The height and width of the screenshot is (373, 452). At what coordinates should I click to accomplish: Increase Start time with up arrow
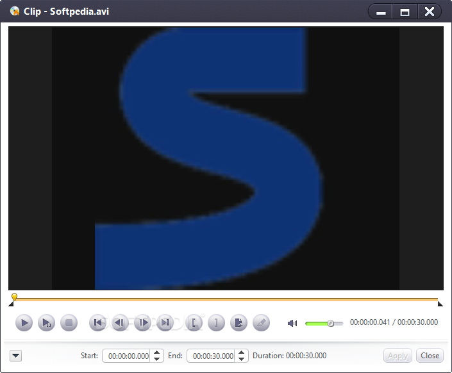point(157,353)
